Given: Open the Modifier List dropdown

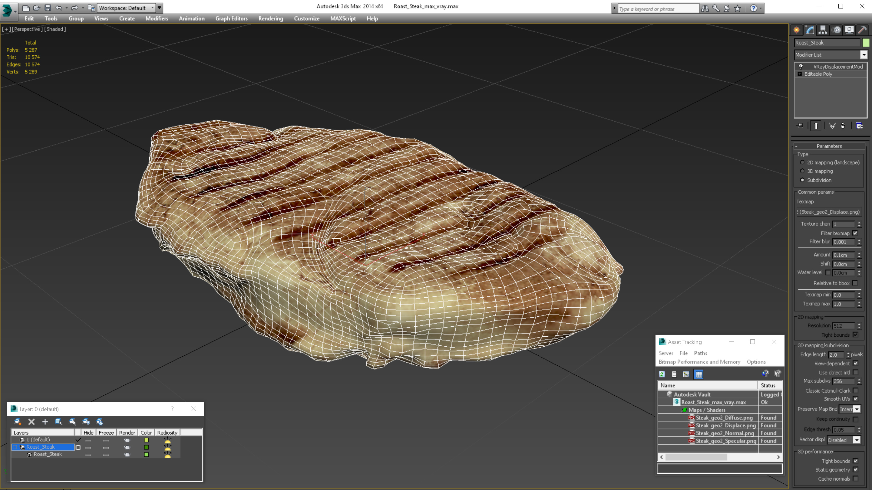Looking at the screenshot, I should (864, 55).
